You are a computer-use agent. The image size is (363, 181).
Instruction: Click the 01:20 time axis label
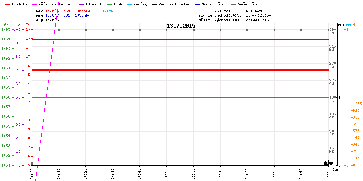(247, 173)
